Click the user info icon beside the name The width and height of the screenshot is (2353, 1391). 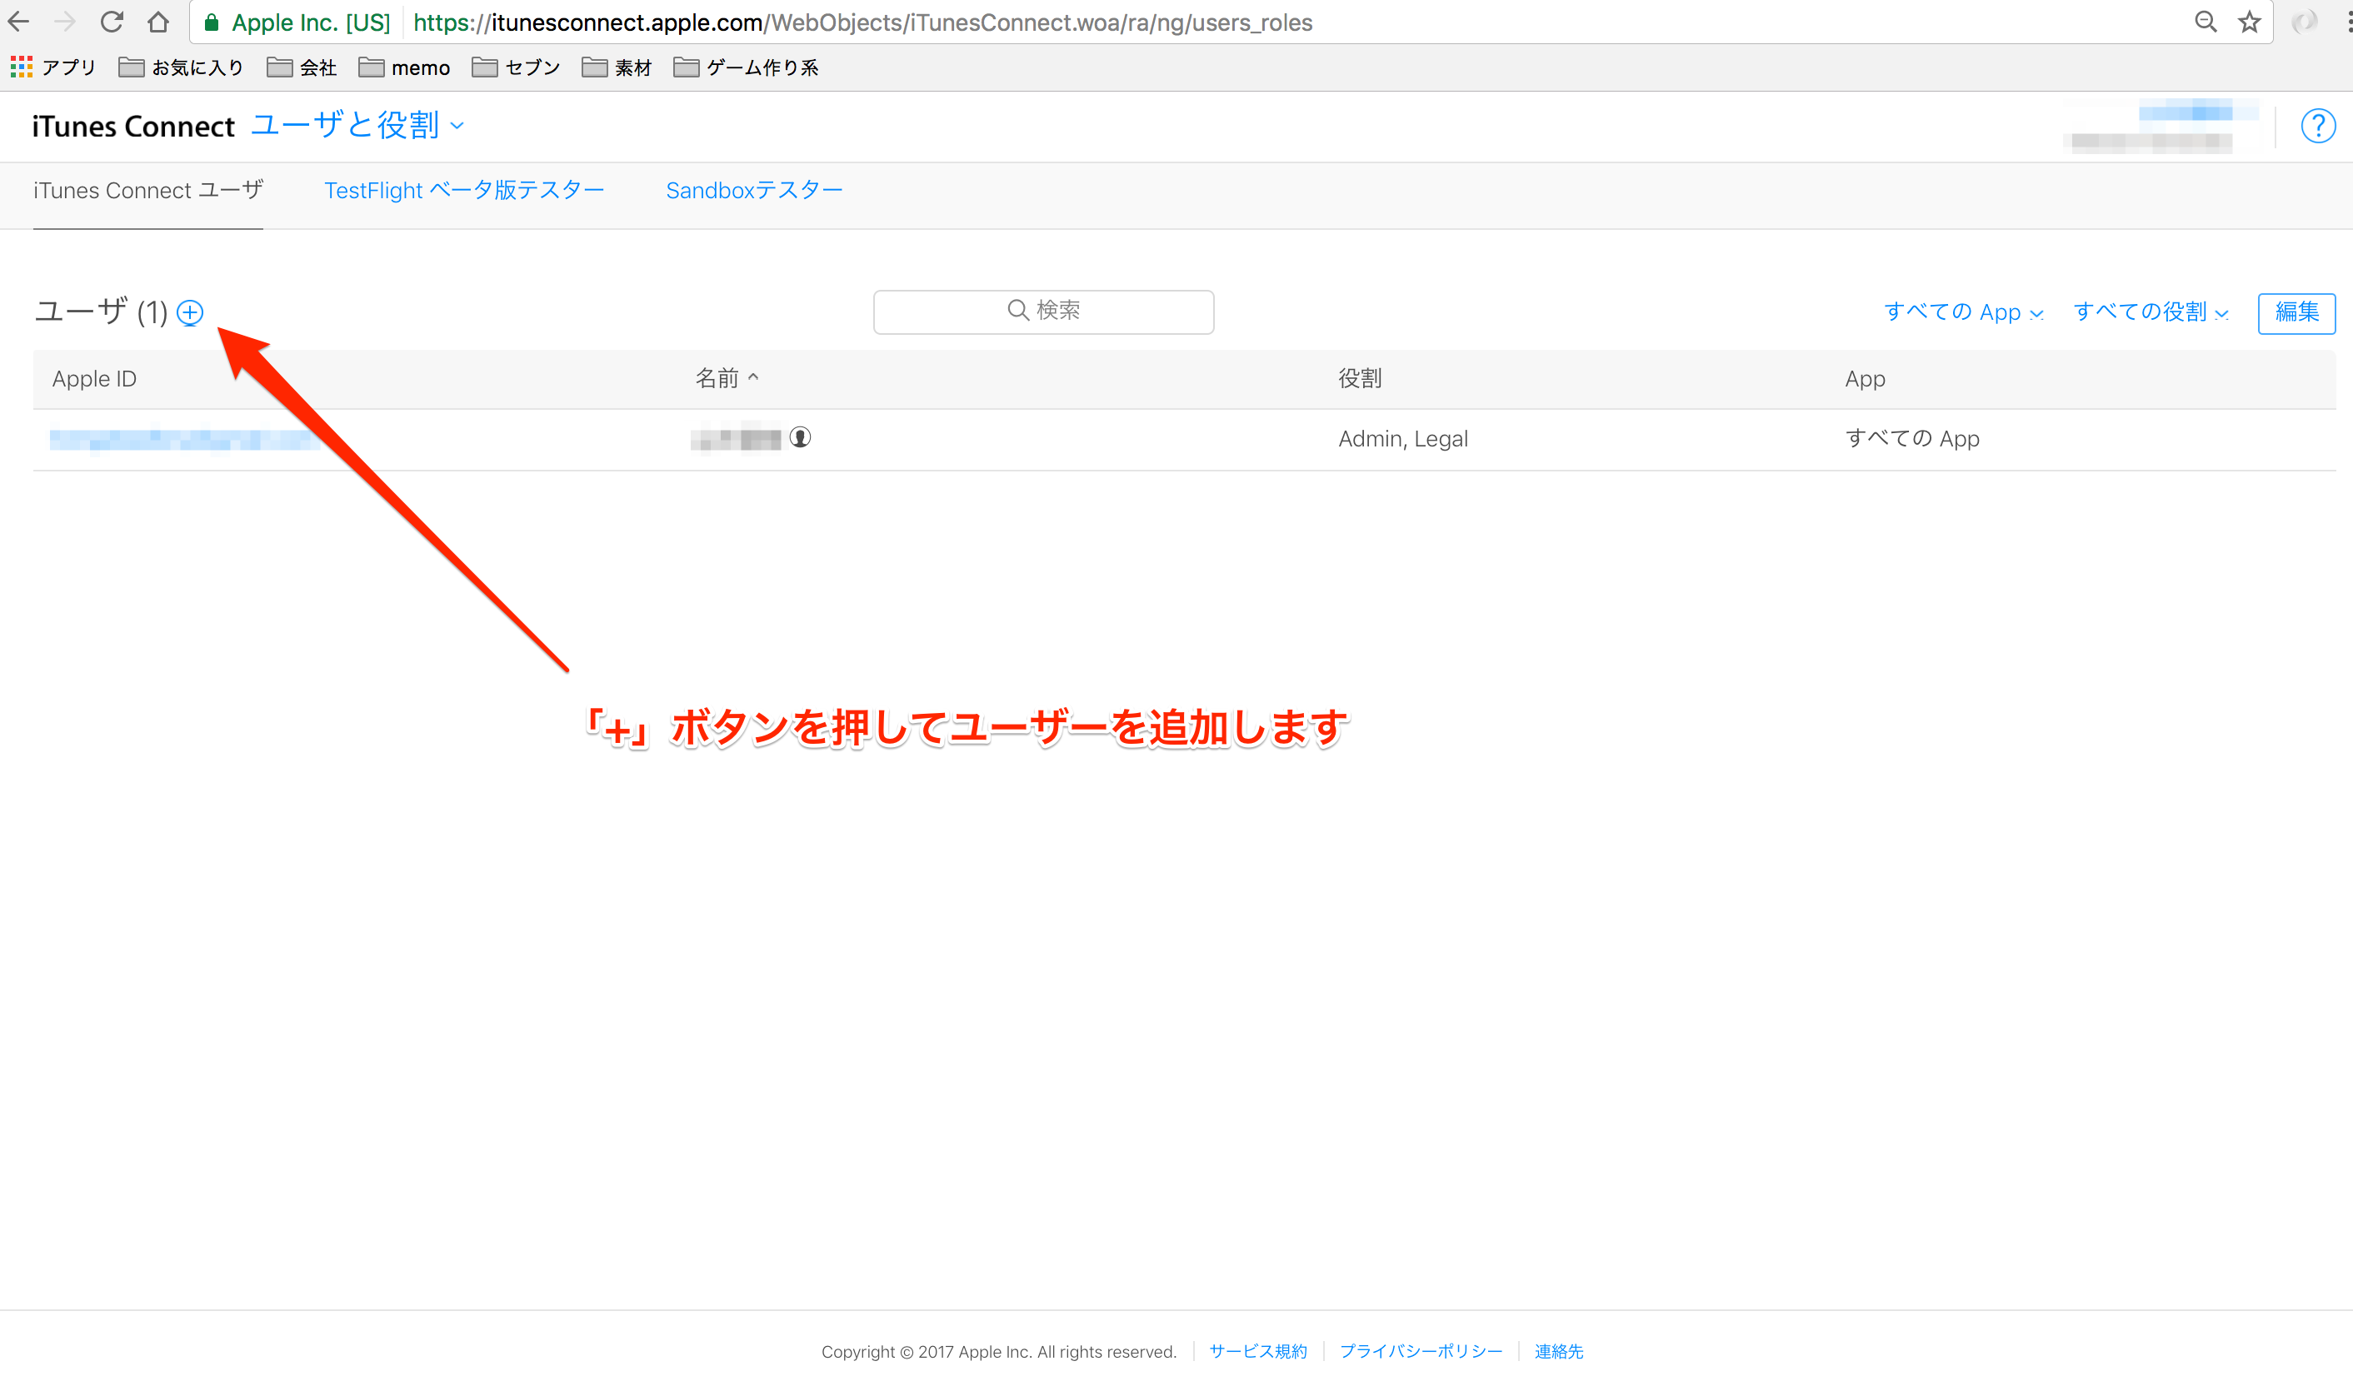(800, 438)
